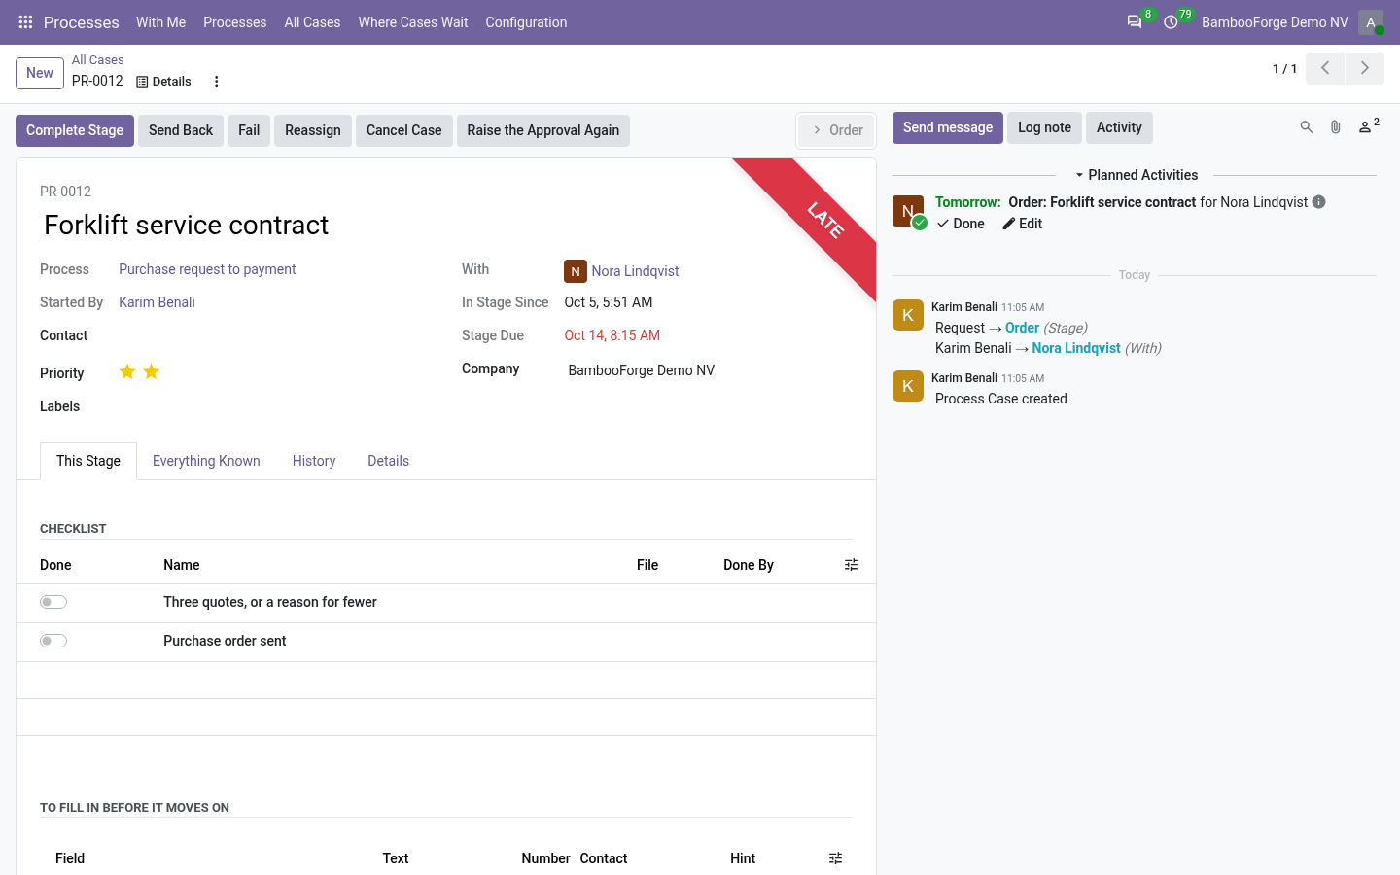Switch to the Everything Known tab
The height and width of the screenshot is (875, 1400).
[206, 461]
